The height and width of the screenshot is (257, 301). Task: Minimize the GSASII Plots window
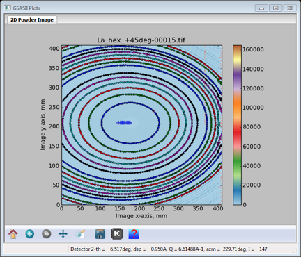pyautogui.click(x=261, y=8)
